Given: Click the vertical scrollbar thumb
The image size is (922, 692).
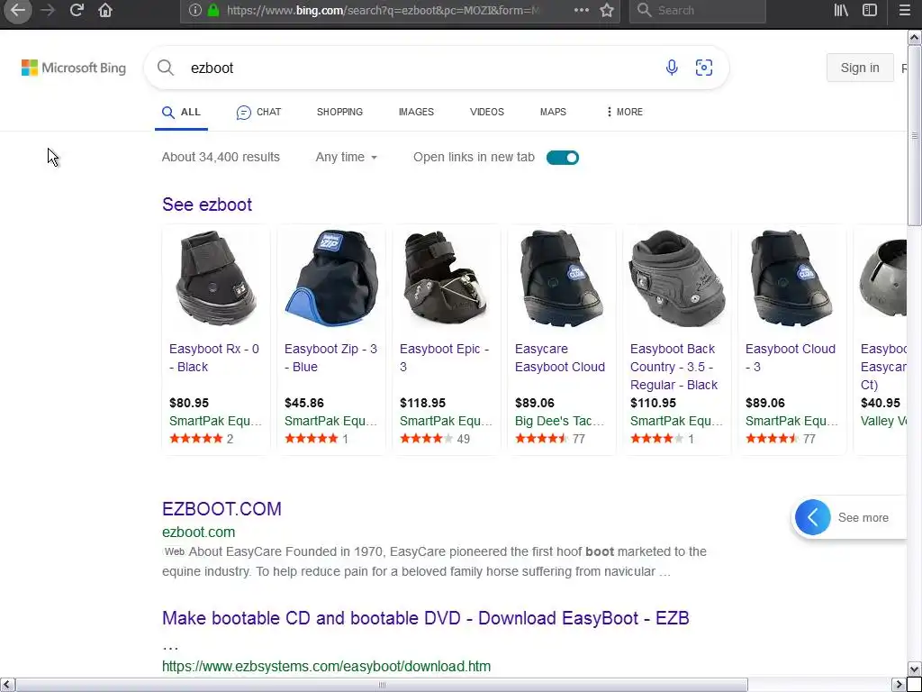Looking at the screenshot, I should pos(915,137).
